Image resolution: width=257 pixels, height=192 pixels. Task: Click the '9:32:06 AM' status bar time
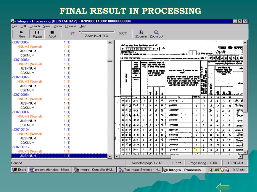(x=235, y=163)
